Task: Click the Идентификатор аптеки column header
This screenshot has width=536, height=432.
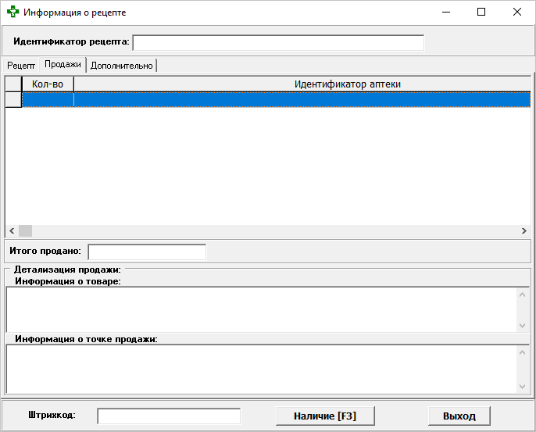Action: tap(302, 84)
